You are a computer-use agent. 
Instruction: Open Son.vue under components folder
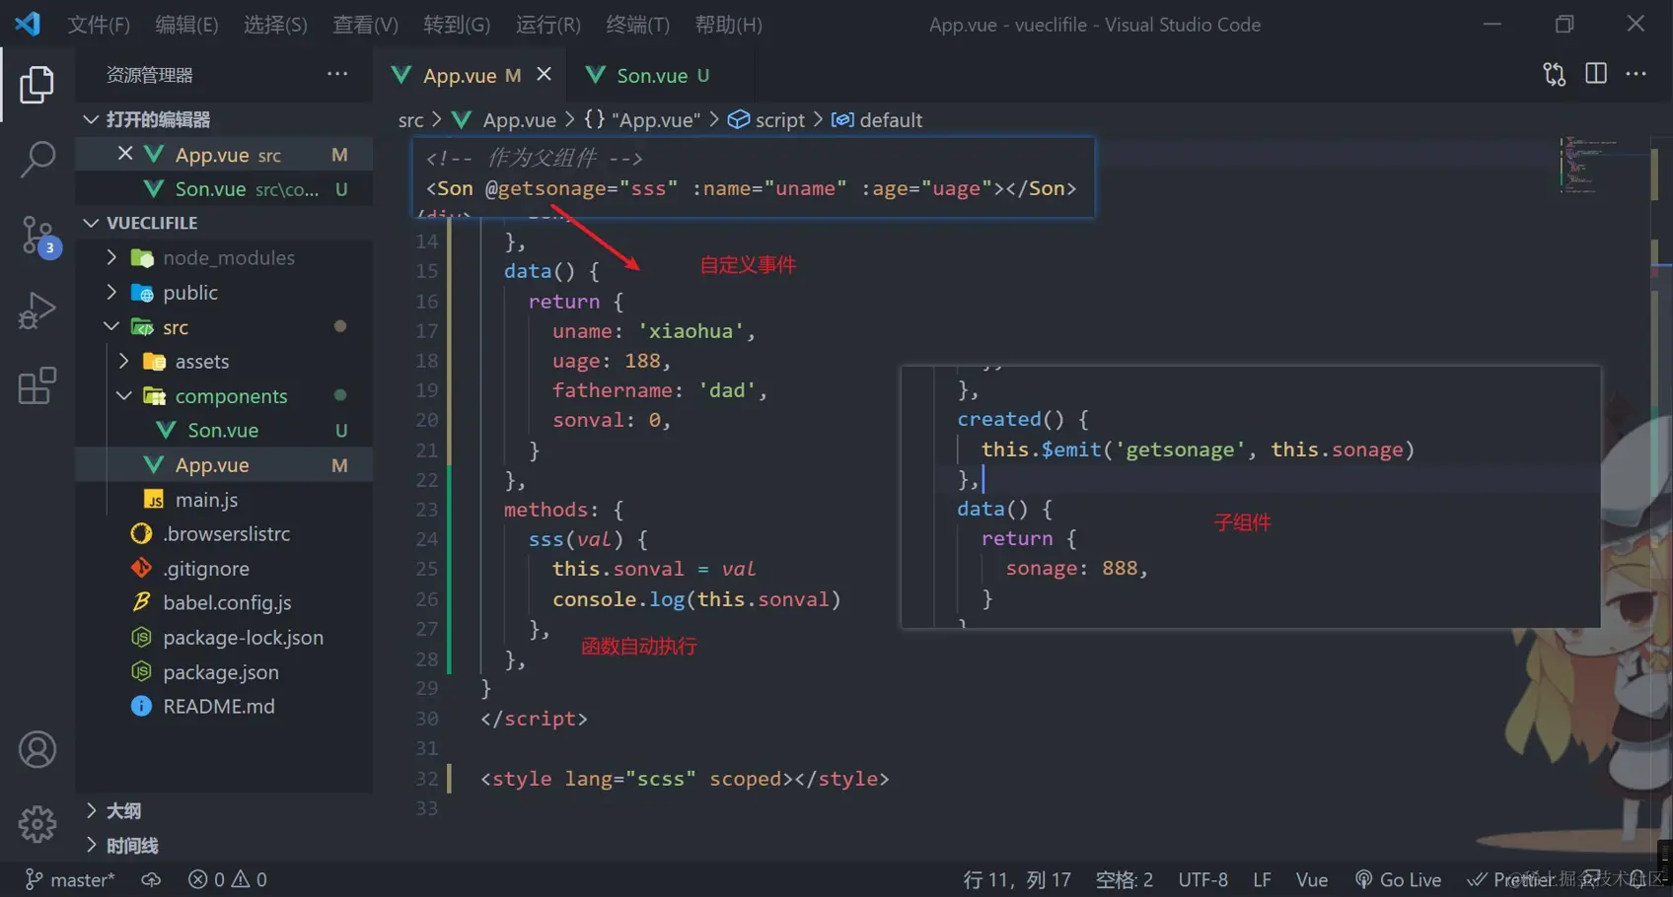tap(224, 431)
